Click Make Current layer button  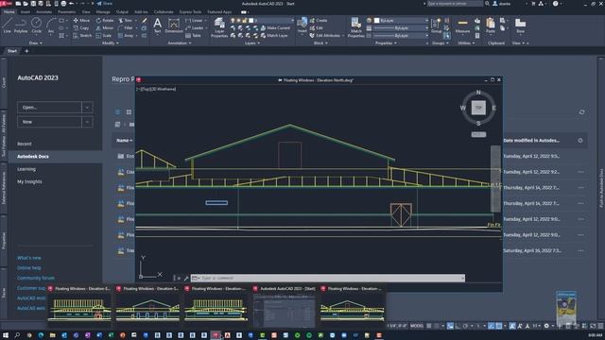(275, 28)
